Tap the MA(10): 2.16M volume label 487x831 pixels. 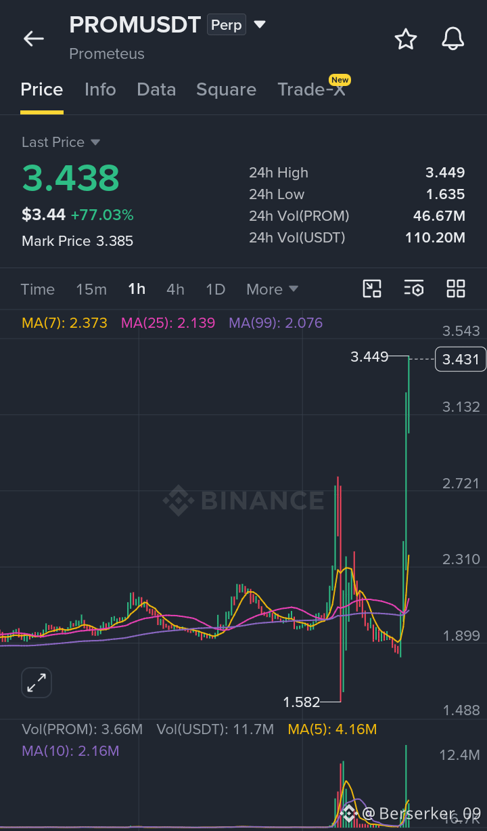70,750
